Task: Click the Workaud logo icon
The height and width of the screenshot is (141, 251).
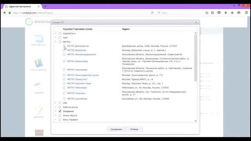Action: click(29, 22)
